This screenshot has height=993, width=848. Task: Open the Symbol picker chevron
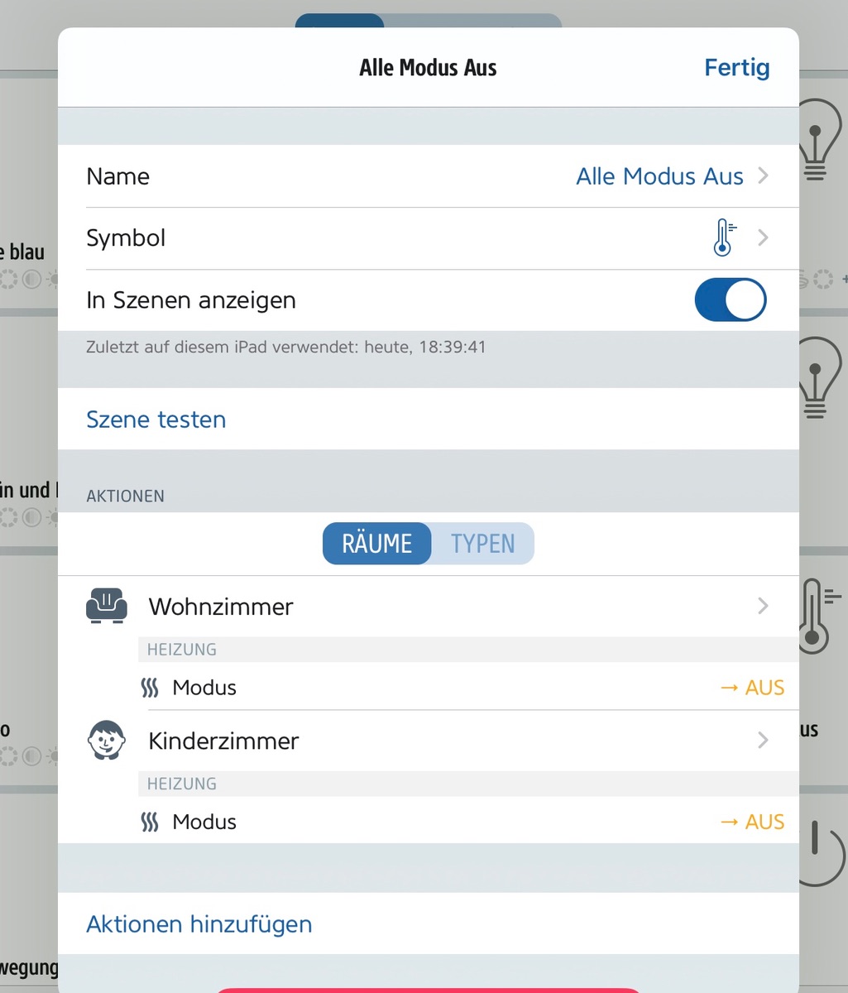(763, 238)
